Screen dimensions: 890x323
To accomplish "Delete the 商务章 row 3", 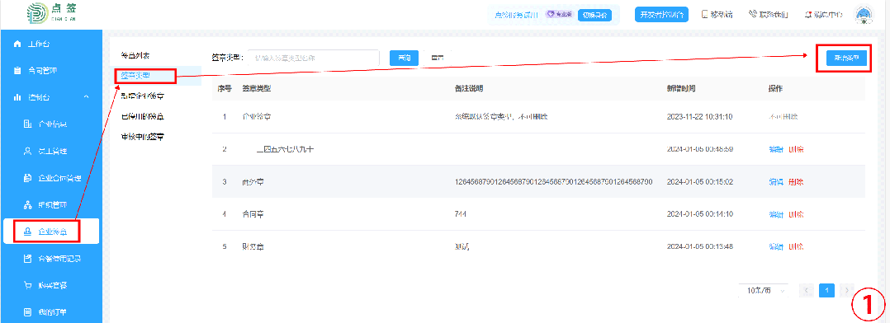I will point(797,182).
